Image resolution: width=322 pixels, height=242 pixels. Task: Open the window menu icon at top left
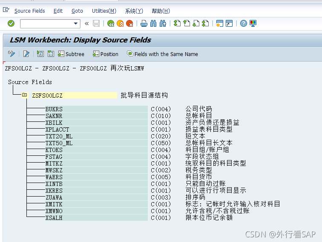pyautogui.click(x=6, y=10)
